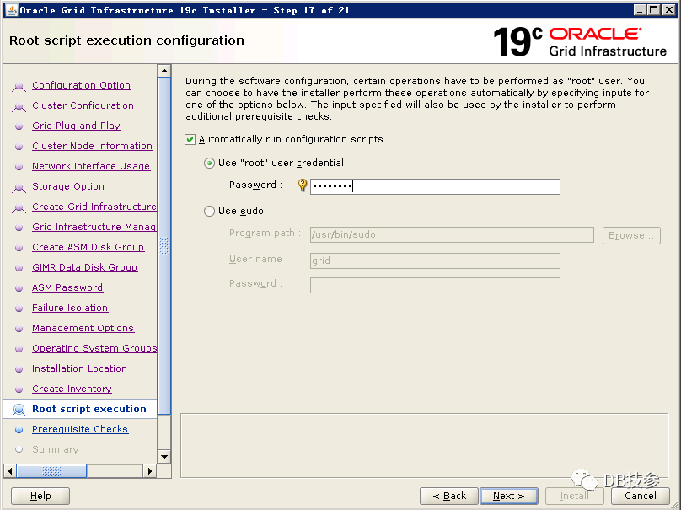Click the Create Grid Infrastructure step node icon
Viewport: 681px width, 510px height.
coord(19,207)
